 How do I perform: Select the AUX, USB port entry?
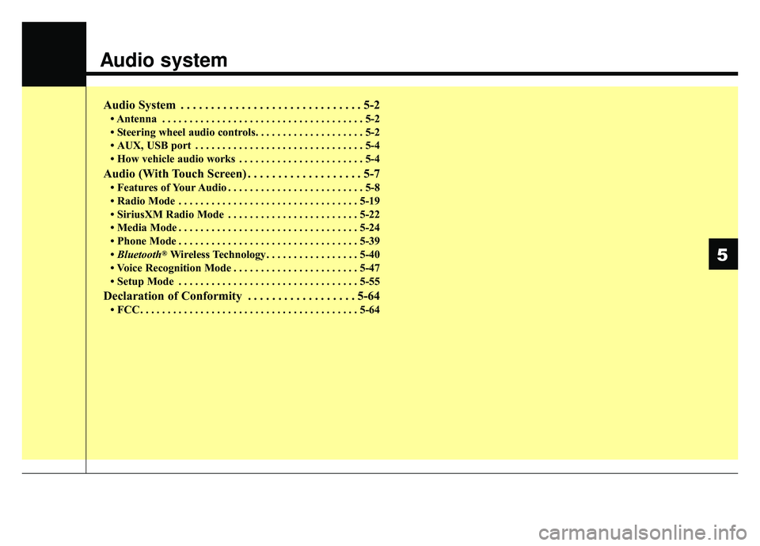click(245, 146)
